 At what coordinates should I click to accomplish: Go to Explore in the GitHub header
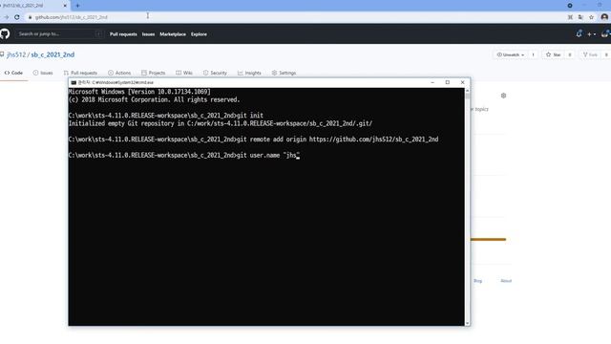[199, 34]
